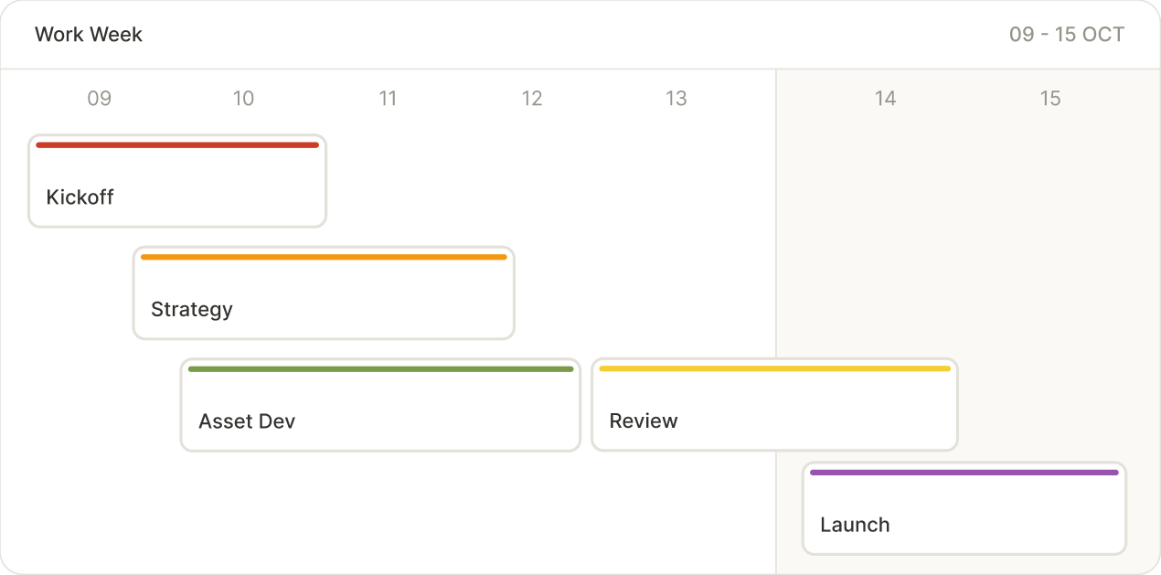
Task: Click the 09 - 15 OCT date range
Action: (x=1067, y=35)
